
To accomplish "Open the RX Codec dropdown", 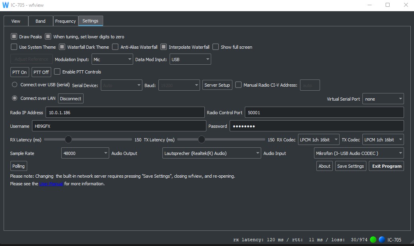I will tap(318, 139).
